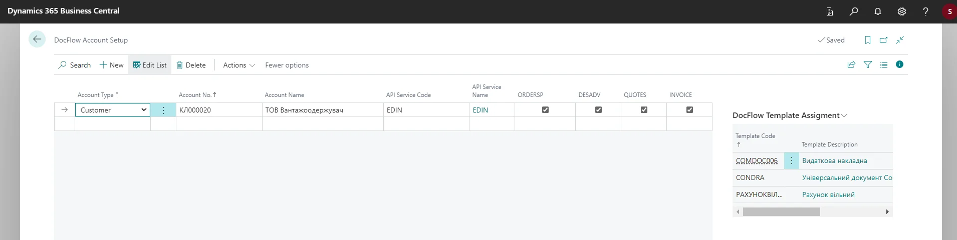The image size is (957, 240).
Task: Toggle the filter pane icon
Action: click(868, 64)
